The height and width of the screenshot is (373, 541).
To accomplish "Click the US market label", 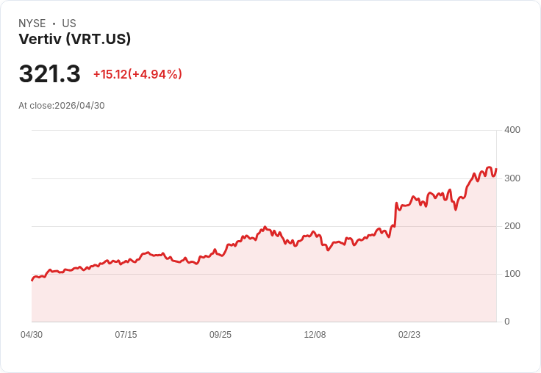I will coord(69,23).
